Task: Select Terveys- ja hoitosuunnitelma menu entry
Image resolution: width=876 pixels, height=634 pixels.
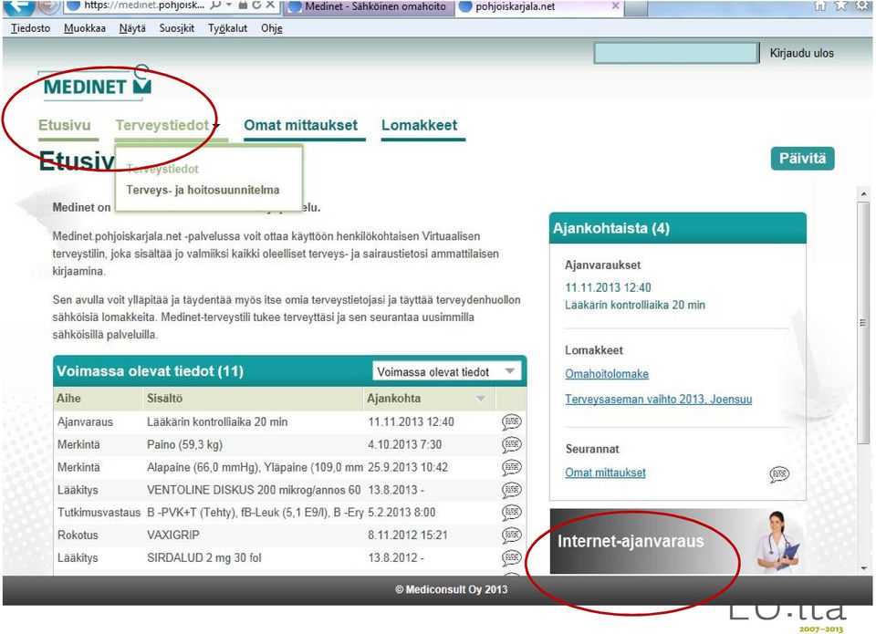Action: (x=203, y=190)
